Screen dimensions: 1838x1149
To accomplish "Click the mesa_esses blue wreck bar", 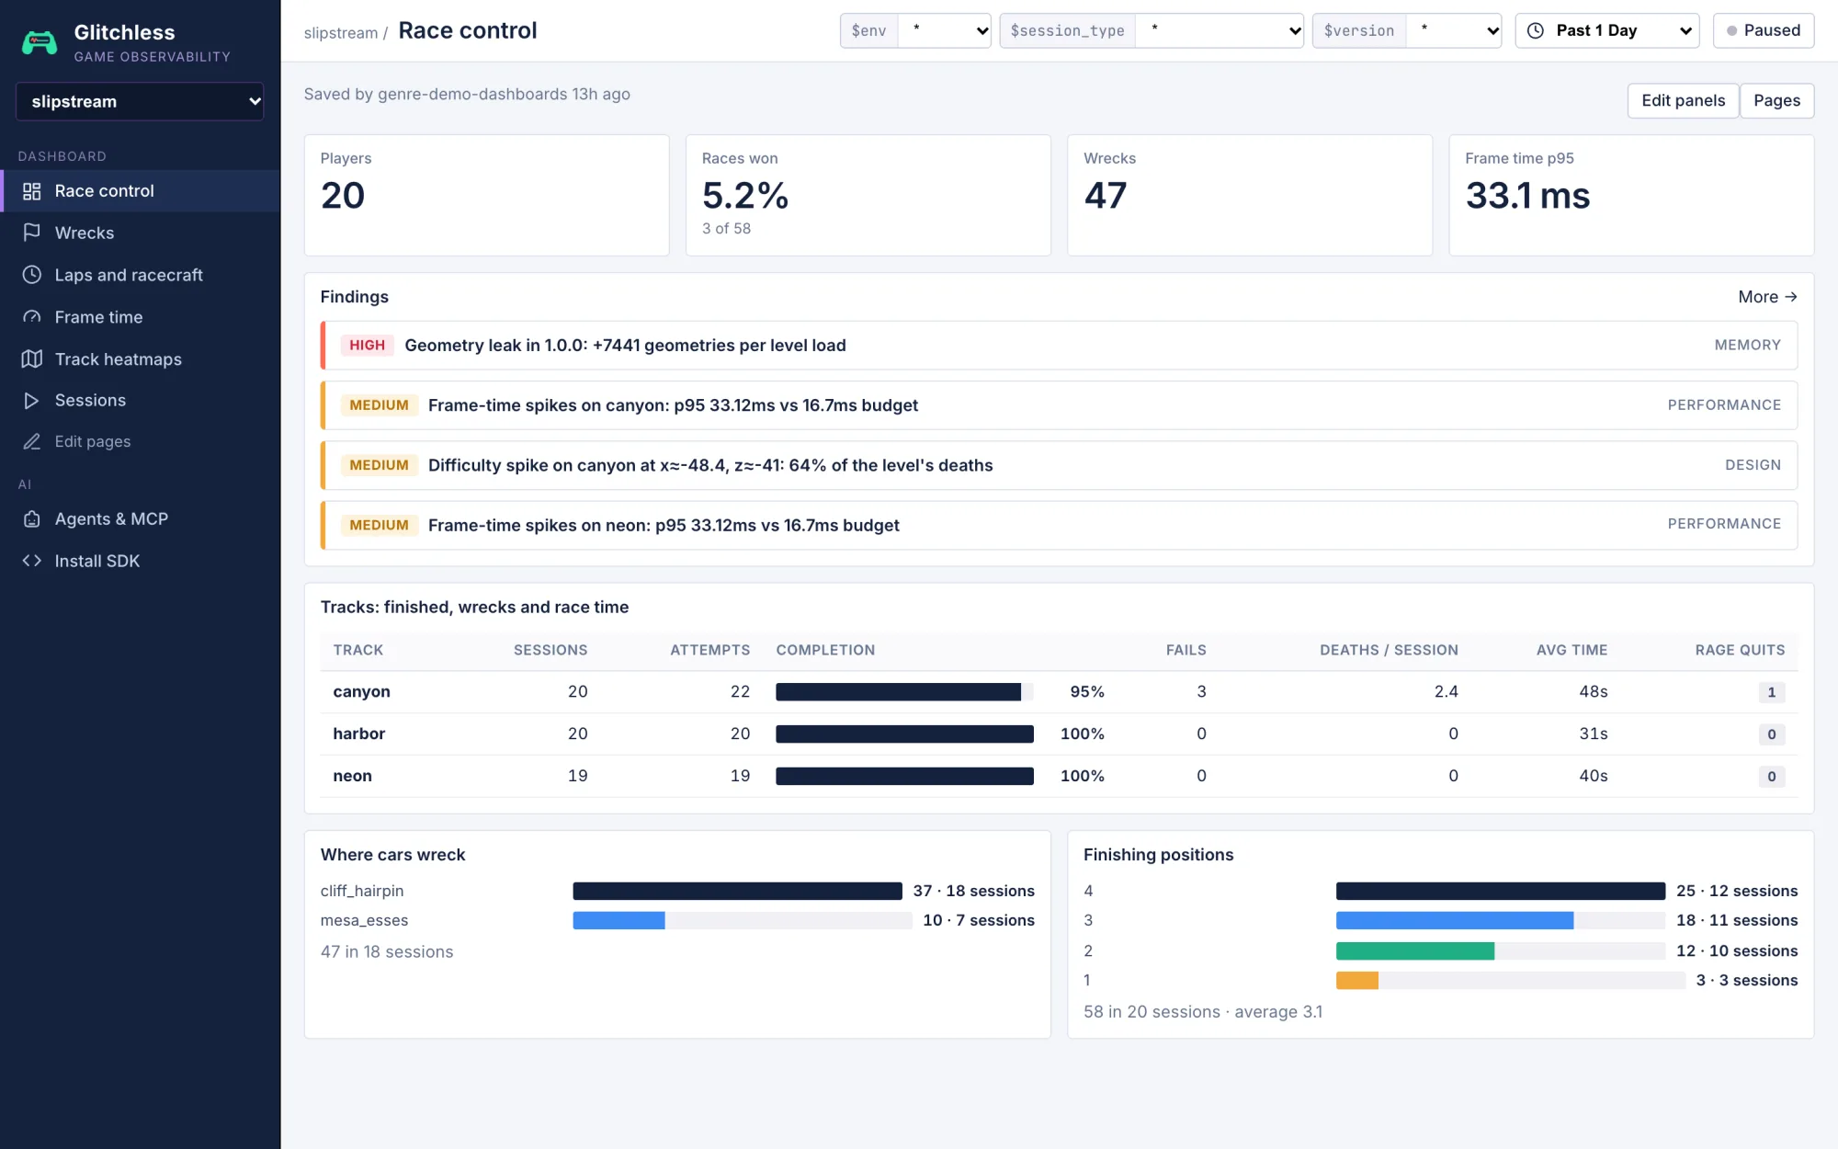I will coord(618,920).
